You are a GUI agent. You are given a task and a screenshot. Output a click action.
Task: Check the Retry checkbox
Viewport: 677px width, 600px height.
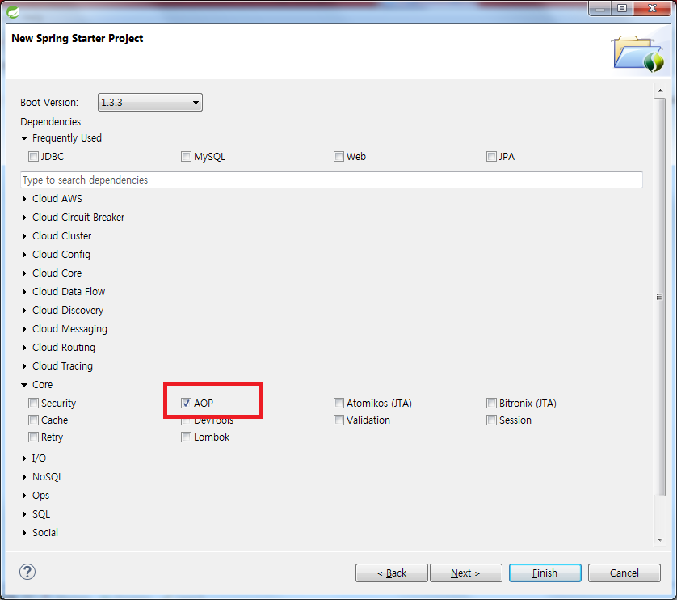[x=33, y=437]
